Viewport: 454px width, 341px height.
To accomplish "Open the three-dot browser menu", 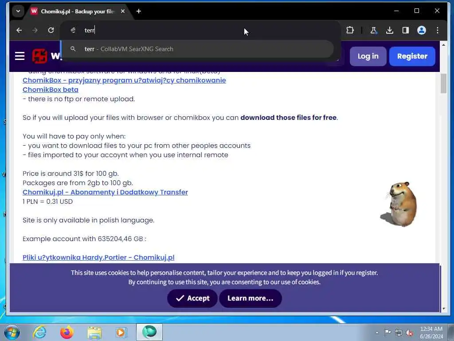I will pos(438,30).
